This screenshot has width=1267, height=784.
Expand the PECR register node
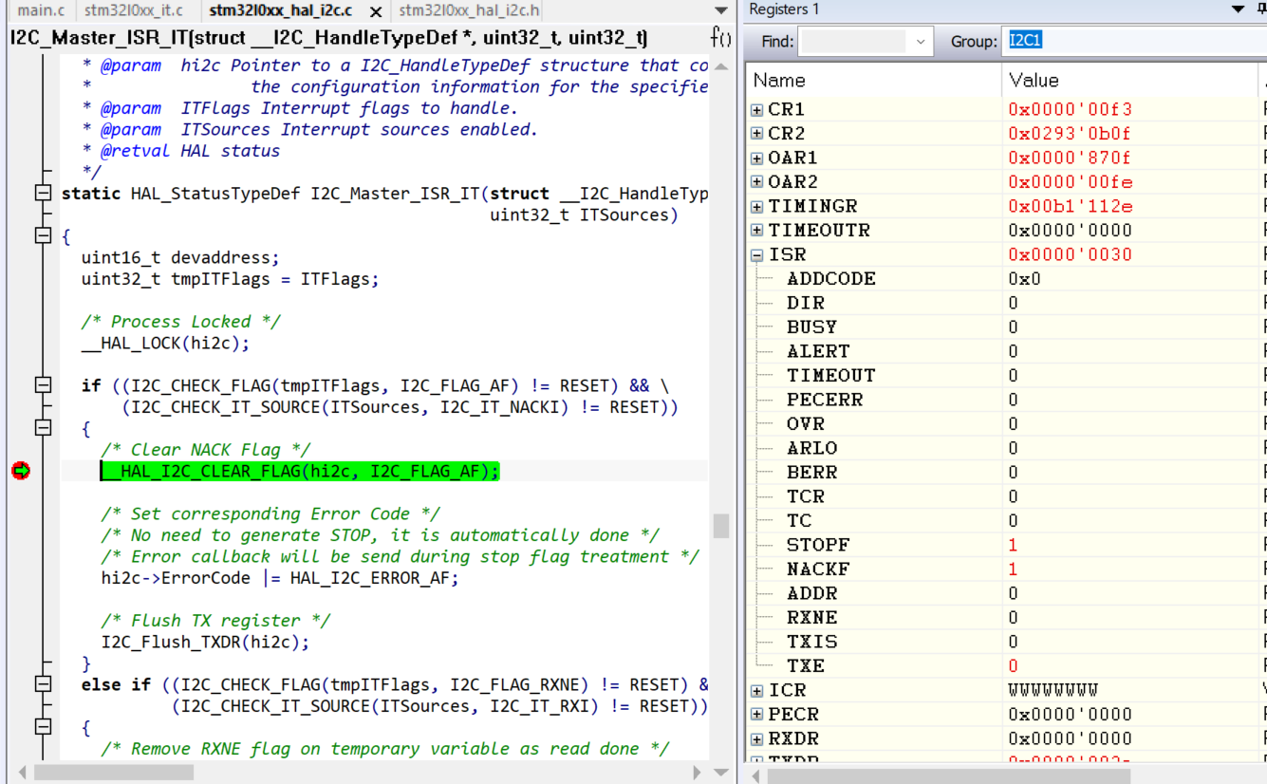coord(756,714)
